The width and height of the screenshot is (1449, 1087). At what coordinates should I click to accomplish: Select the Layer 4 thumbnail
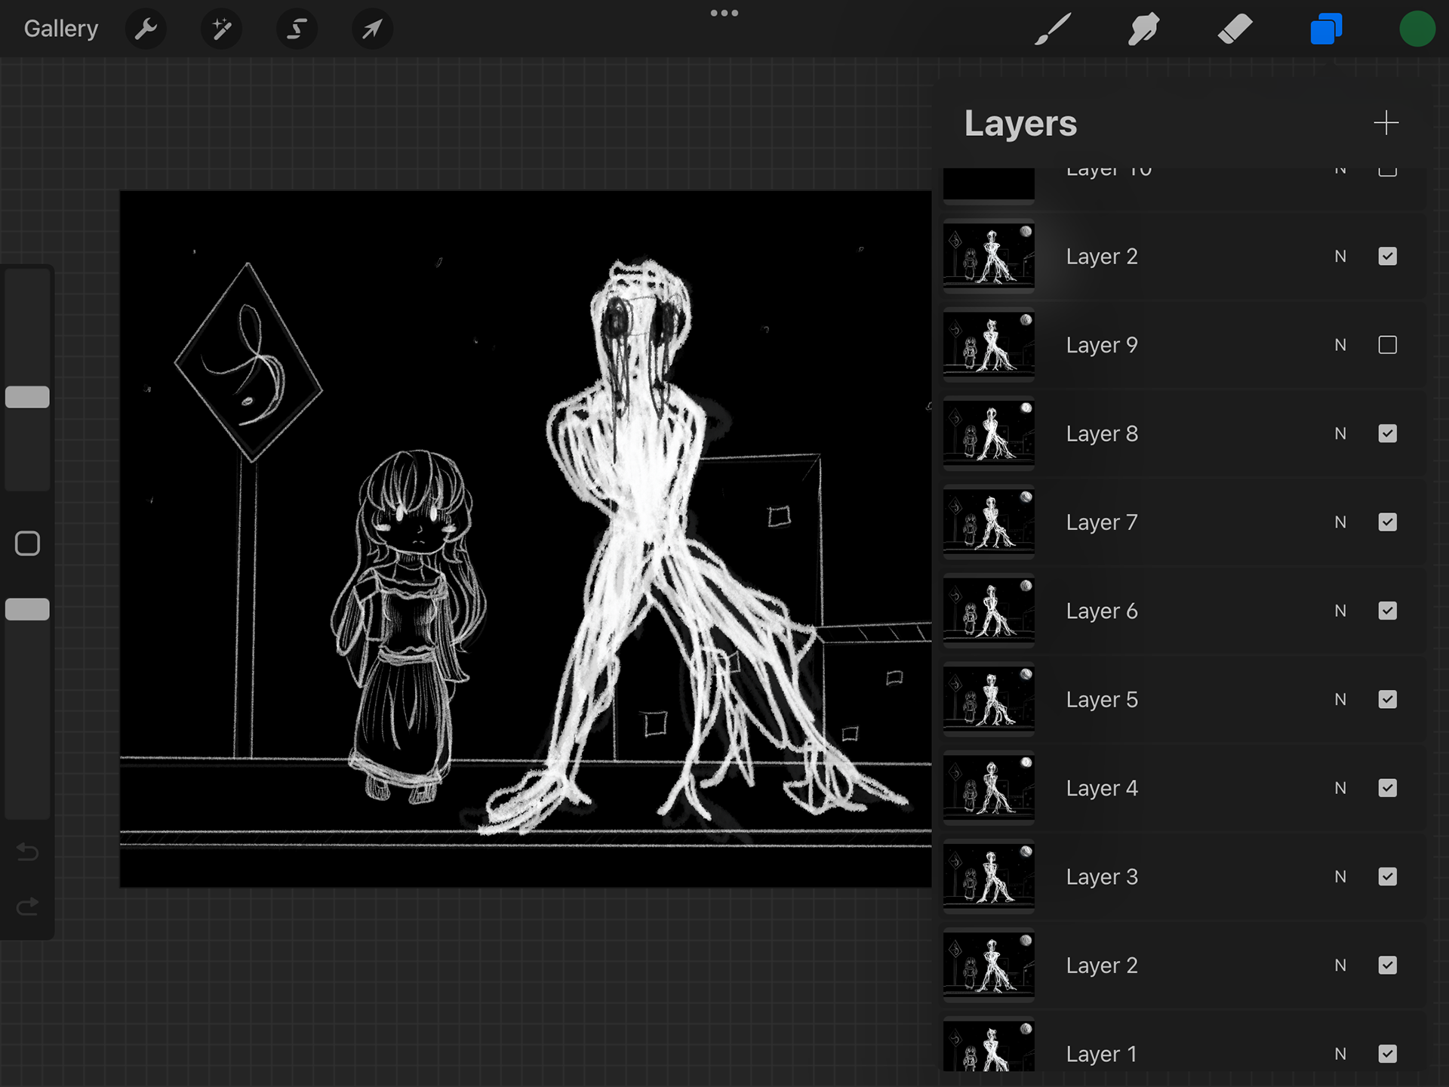[989, 788]
